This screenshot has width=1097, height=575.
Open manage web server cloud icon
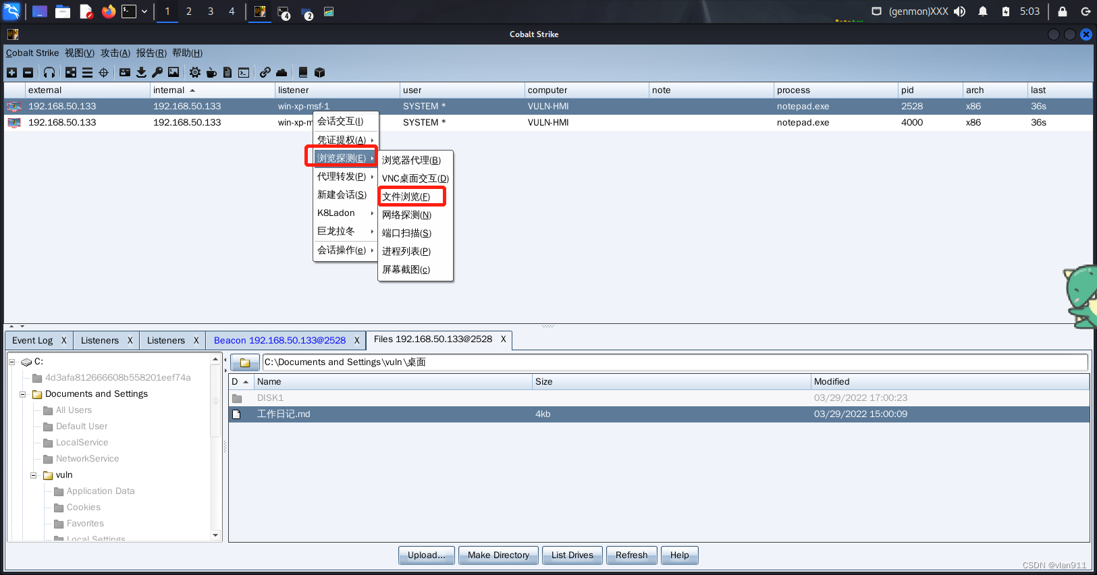pyautogui.click(x=282, y=72)
